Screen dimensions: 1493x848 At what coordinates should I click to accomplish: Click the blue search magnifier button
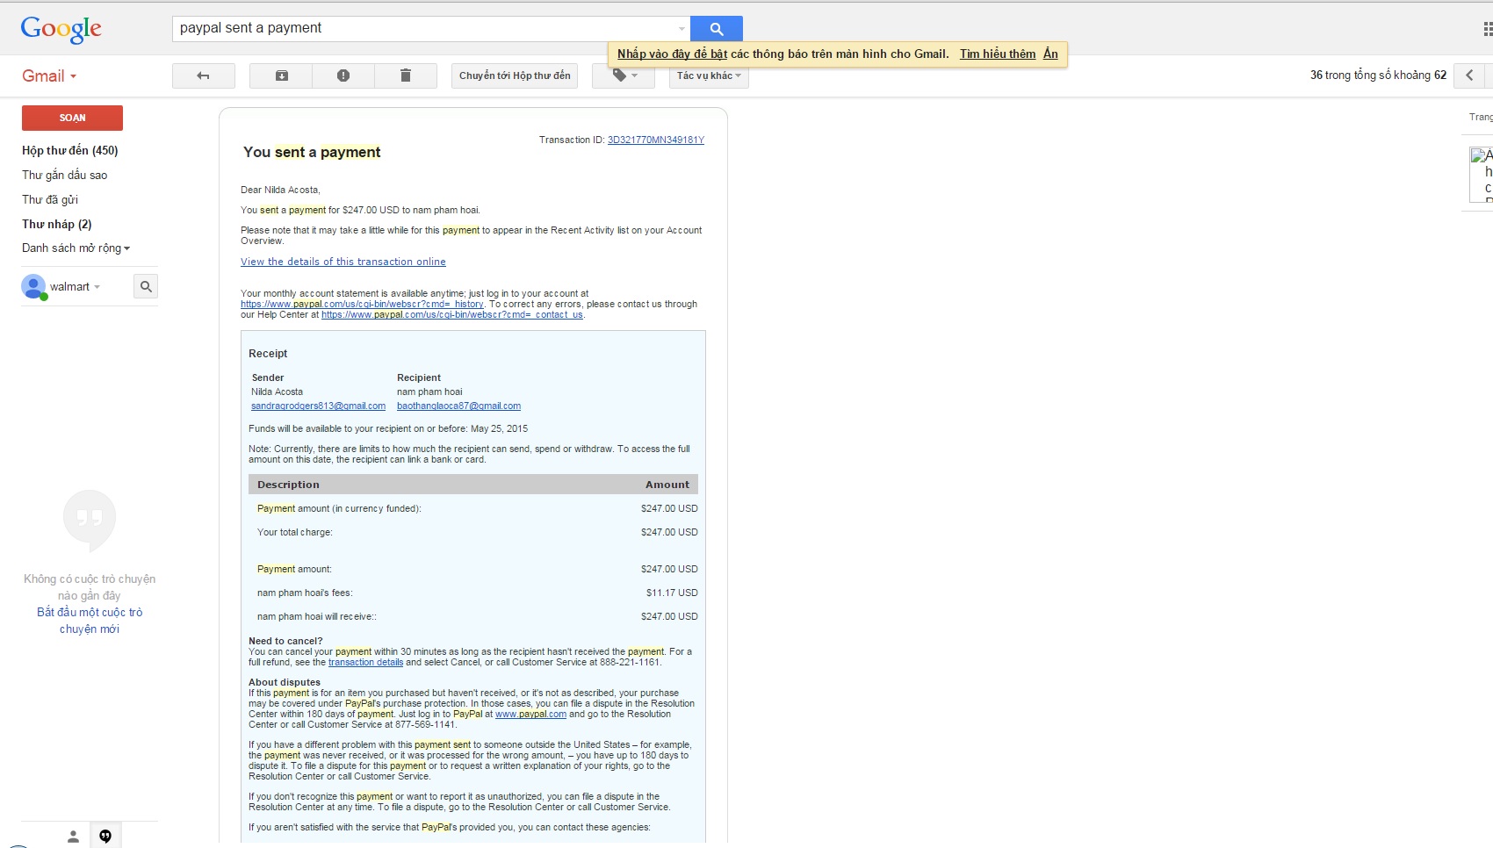click(717, 29)
